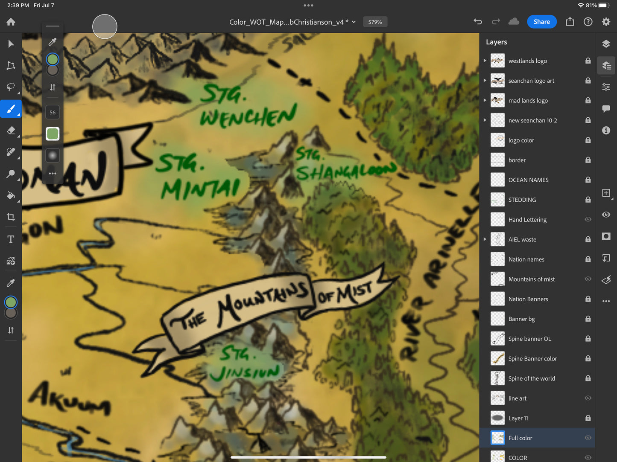This screenshot has width=617, height=462.
Task: Click the Undo arrow
Action: point(478,22)
